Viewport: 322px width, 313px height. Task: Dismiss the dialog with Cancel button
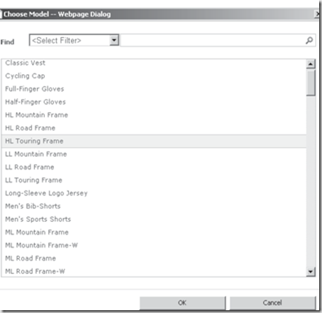(x=272, y=302)
